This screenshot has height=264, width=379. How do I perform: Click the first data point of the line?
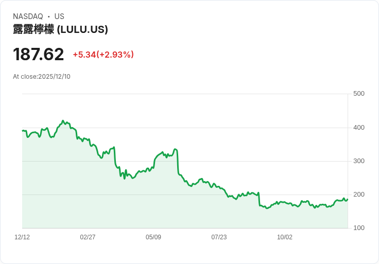pos(23,131)
